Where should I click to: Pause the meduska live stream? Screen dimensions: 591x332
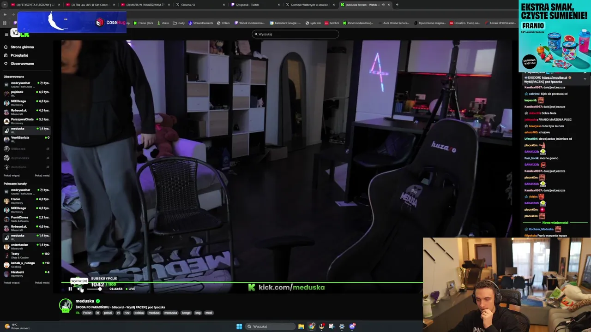(70, 289)
